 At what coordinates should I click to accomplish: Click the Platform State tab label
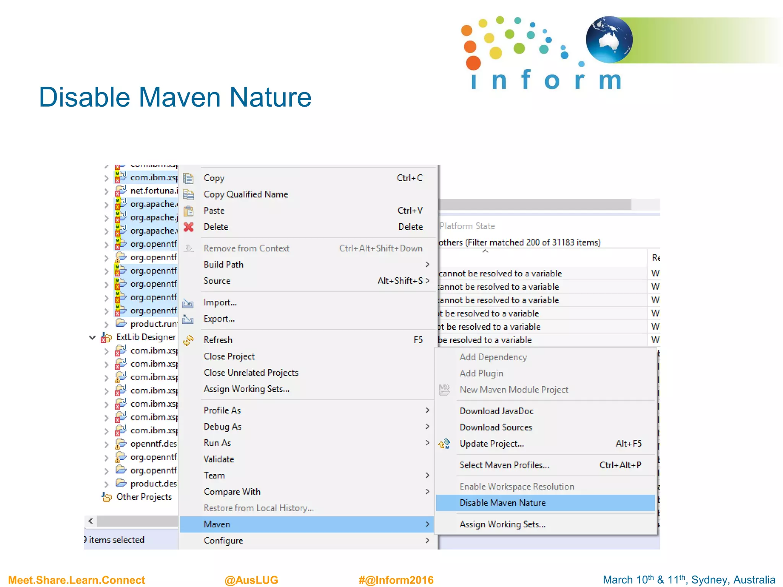point(467,226)
